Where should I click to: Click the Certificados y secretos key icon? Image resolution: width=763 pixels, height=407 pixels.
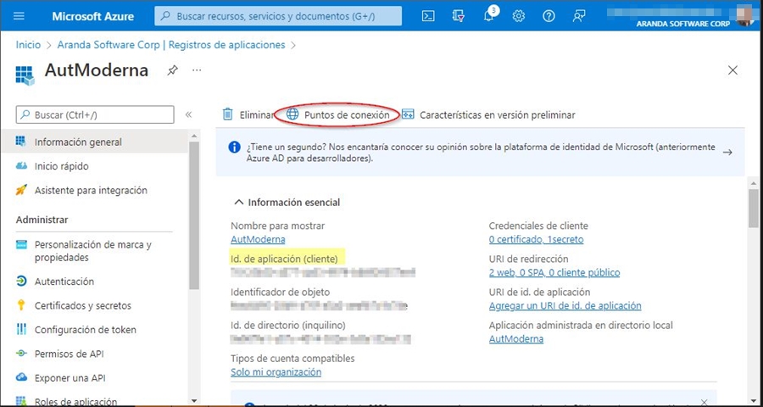point(21,305)
